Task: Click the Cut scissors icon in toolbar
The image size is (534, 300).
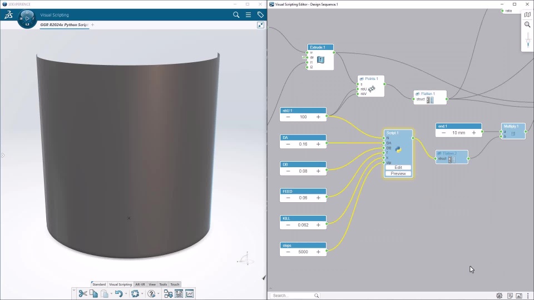Action: [83, 293]
